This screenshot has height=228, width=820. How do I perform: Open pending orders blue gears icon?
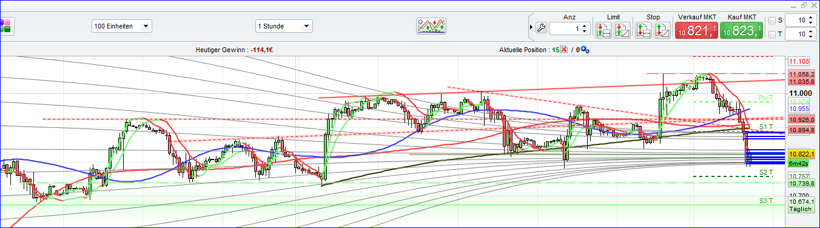pos(585,50)
